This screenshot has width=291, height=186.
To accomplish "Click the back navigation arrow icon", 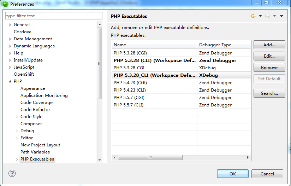I will pos(253,16).
